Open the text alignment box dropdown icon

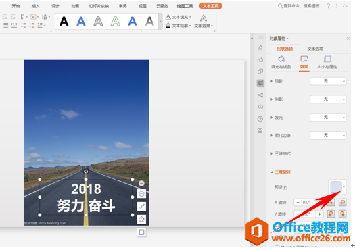34,16
